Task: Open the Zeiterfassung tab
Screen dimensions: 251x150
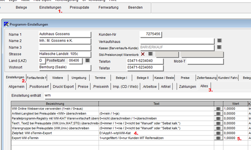Action: pyautogui.click(x=207, y=78)
